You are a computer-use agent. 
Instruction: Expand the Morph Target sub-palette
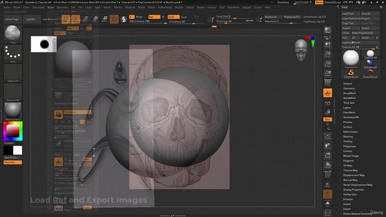coord(351,156)
